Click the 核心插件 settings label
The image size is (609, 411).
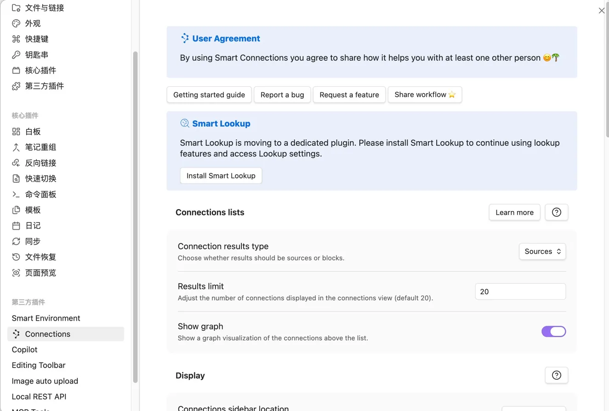[x=41, y=70]
